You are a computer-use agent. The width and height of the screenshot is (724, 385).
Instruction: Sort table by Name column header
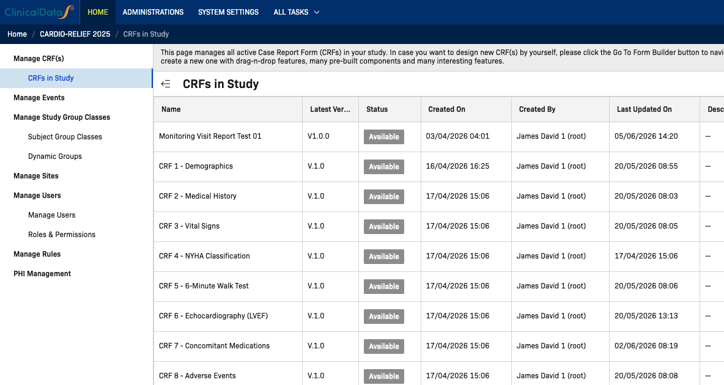click(228, 109)
